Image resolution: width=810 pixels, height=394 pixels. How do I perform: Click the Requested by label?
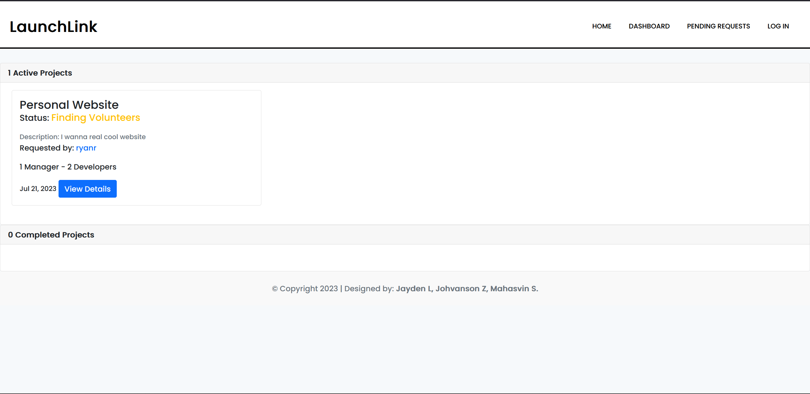pos(47,148)
